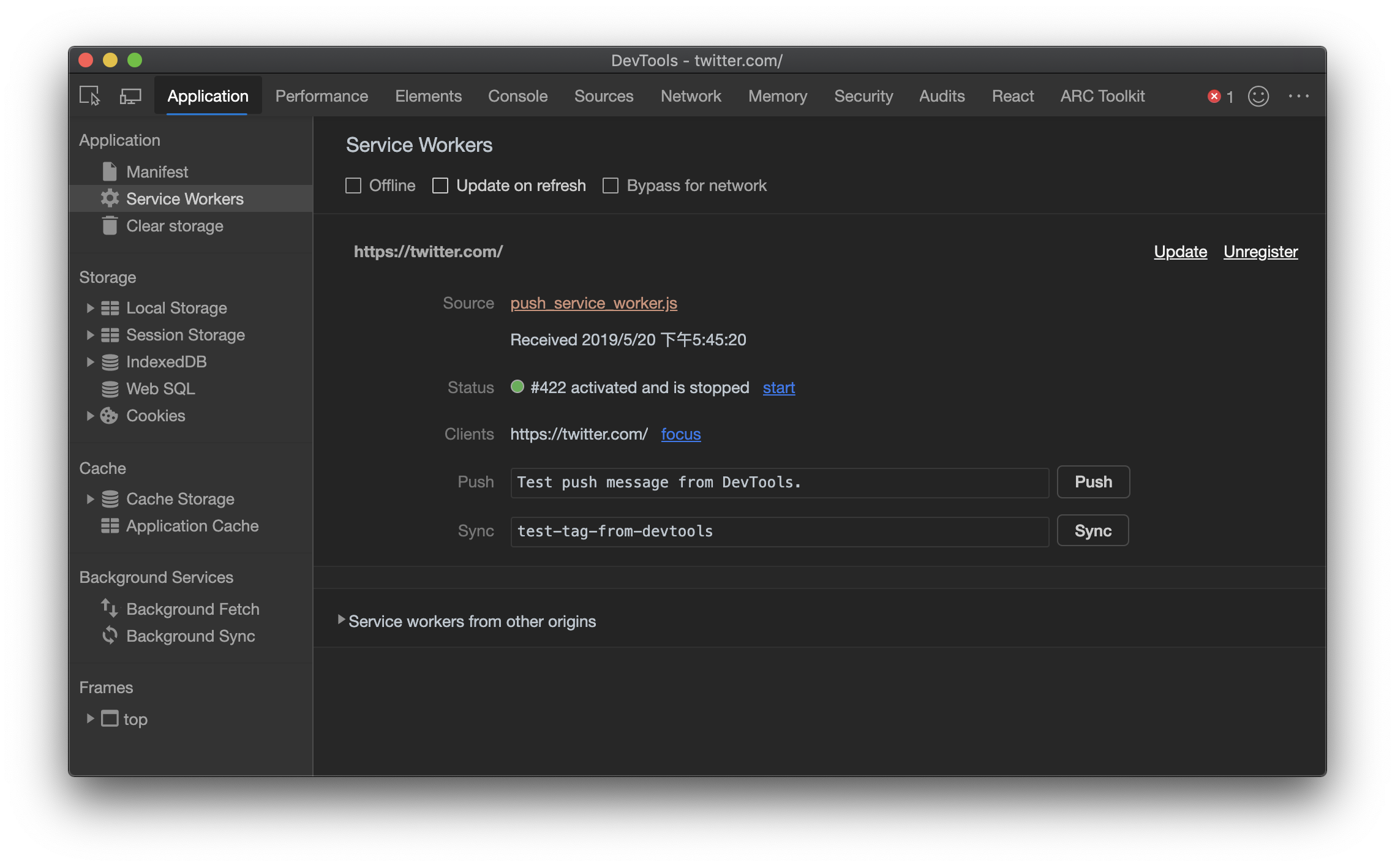Open the Console tab

(x=517, y=96)
